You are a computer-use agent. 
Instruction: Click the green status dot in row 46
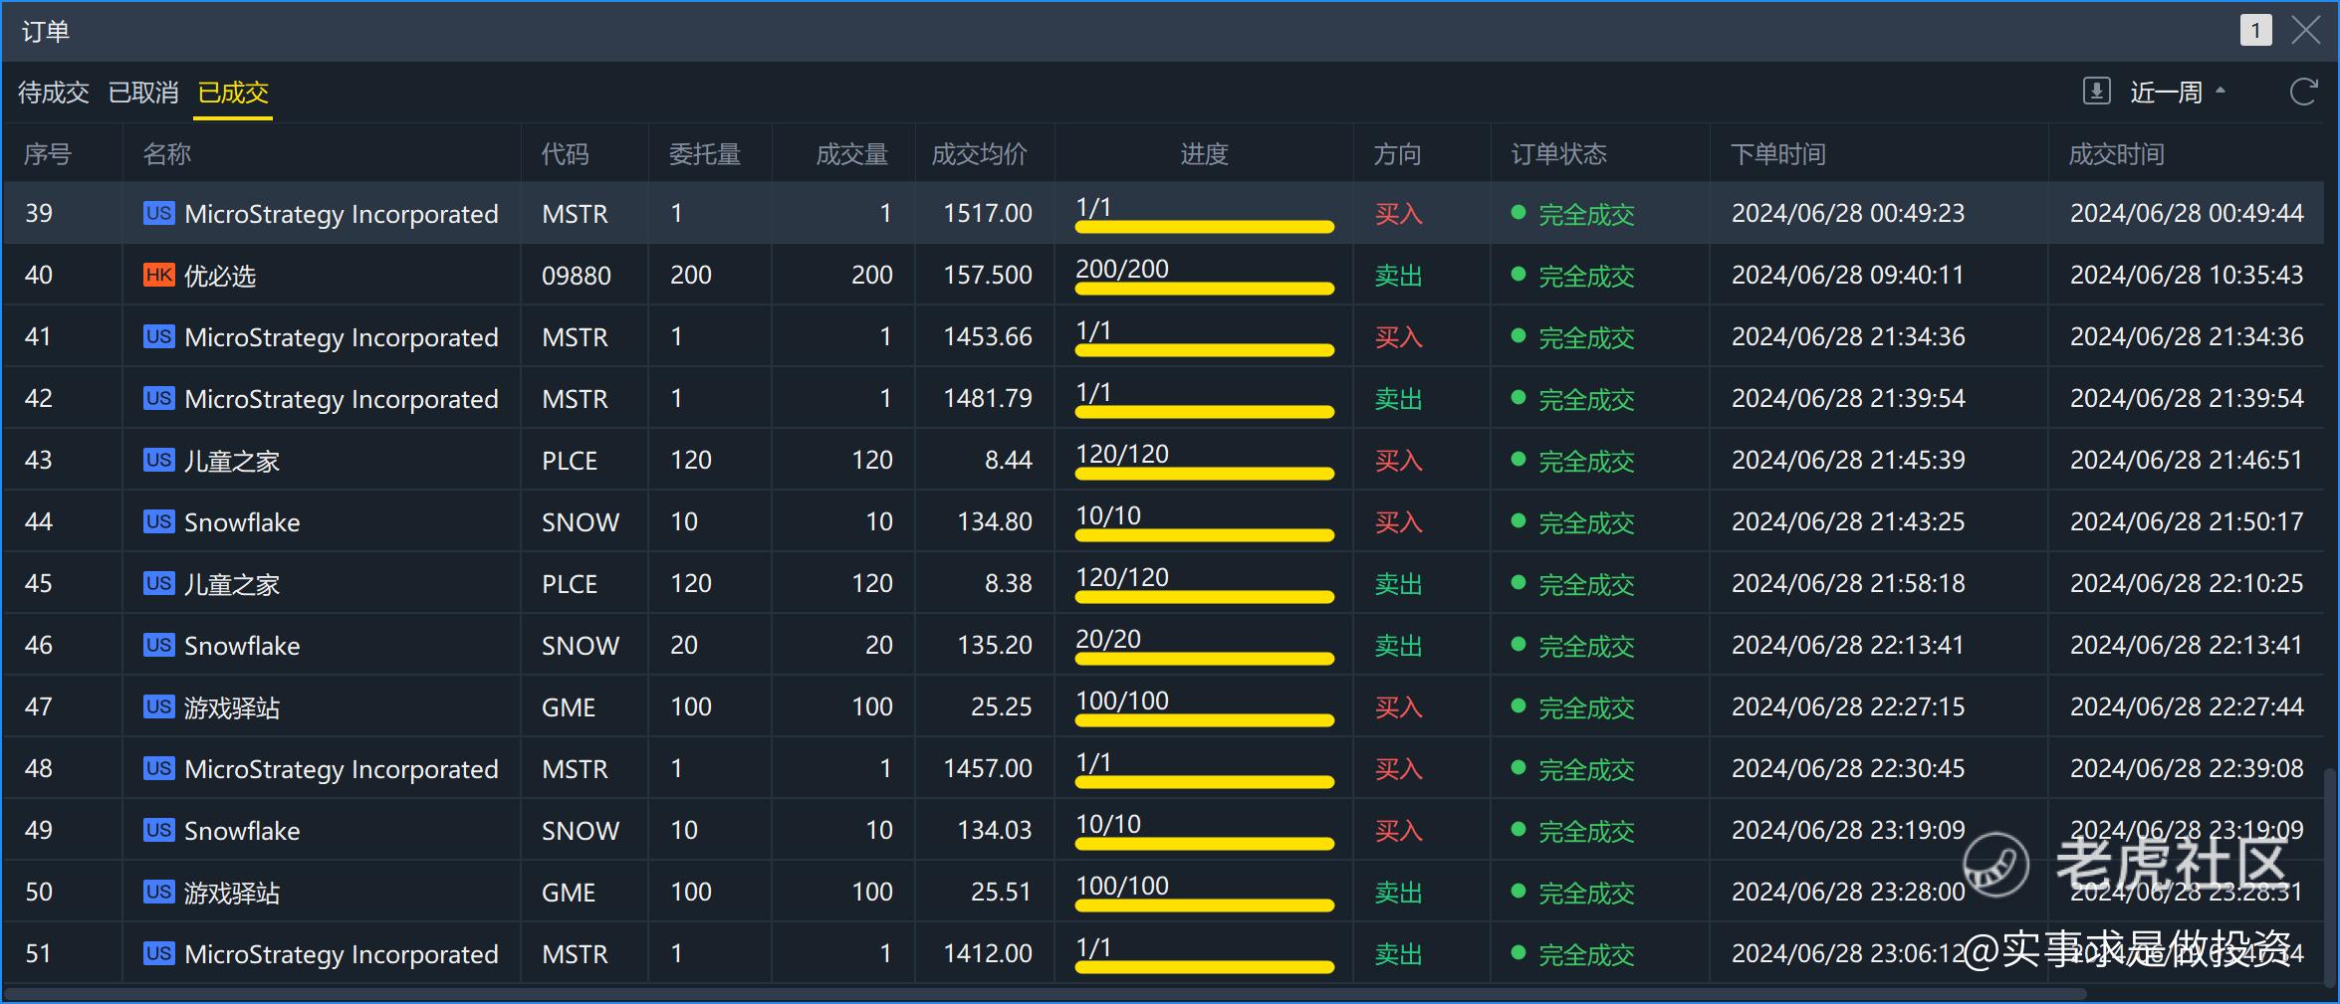pyautogui.click(x=1519, y=644)
